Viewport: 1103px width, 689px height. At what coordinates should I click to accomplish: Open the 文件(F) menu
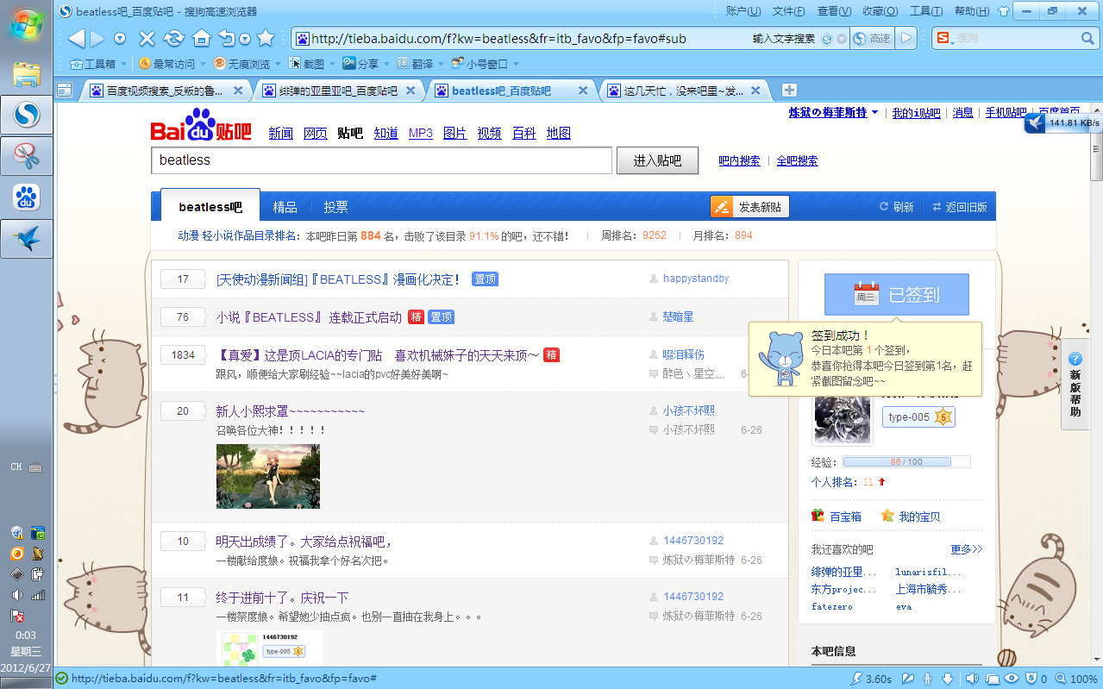(788, 11)
